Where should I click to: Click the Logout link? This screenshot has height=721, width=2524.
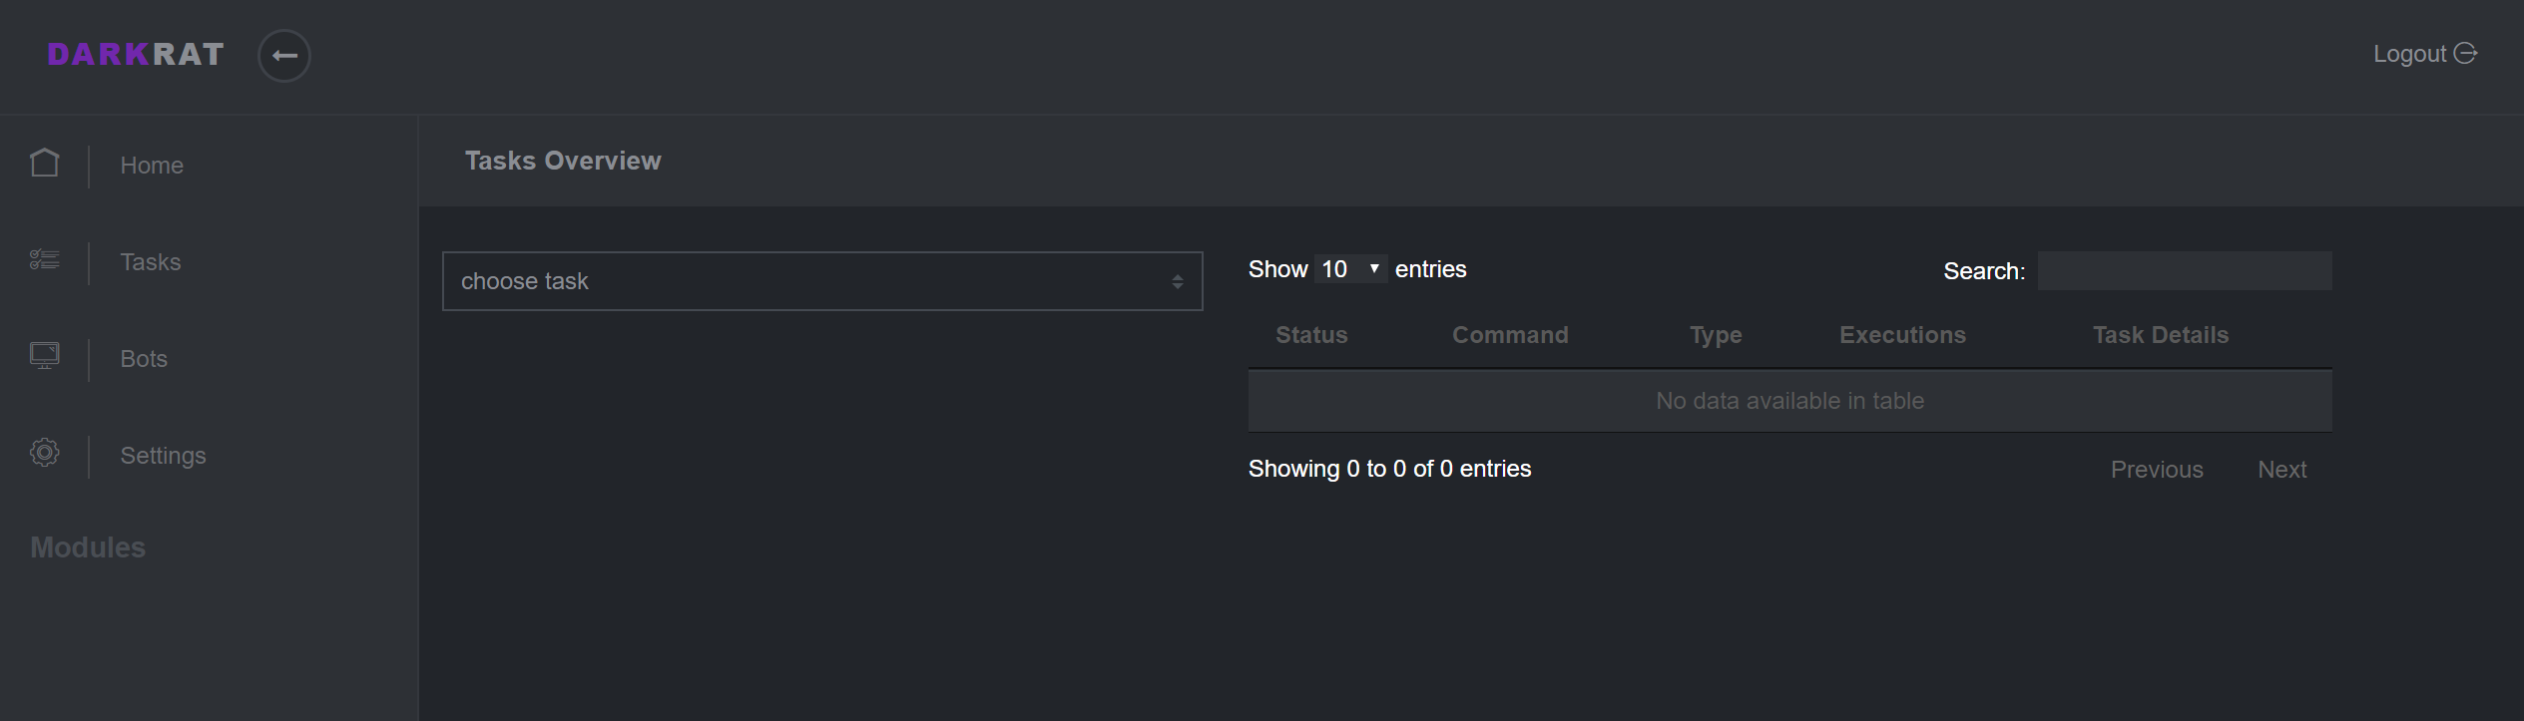2409,54
